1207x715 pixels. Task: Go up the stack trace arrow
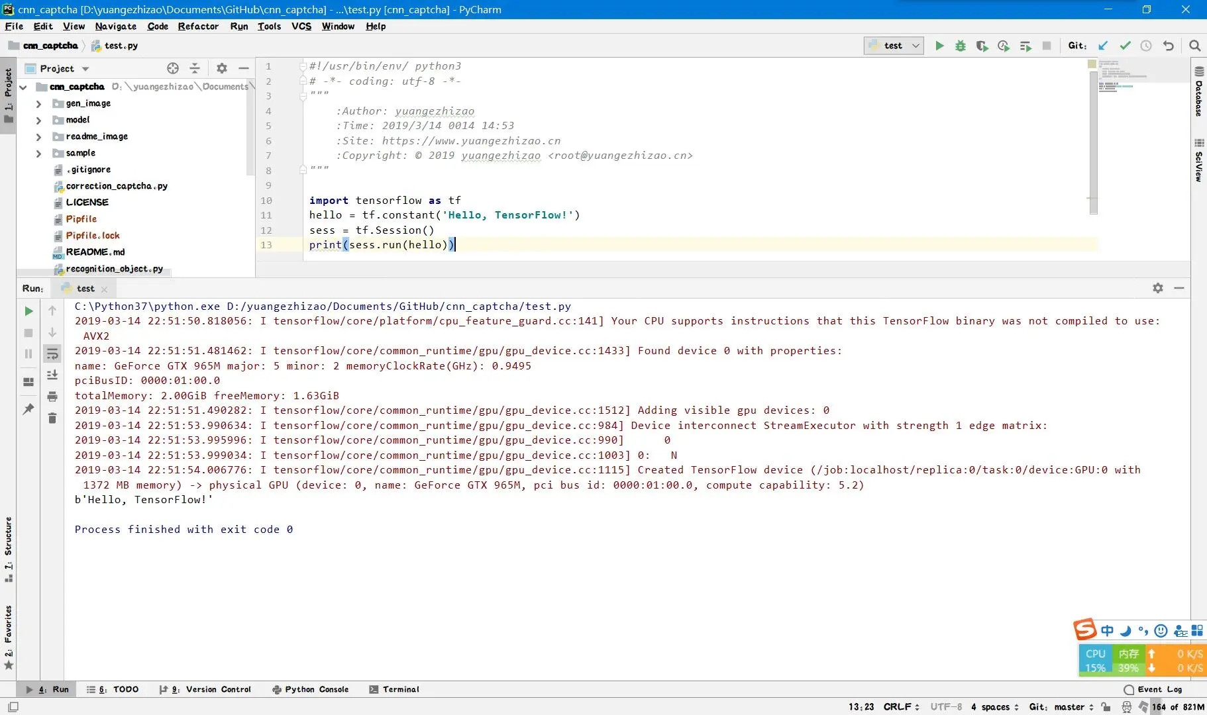pos(52,311)
